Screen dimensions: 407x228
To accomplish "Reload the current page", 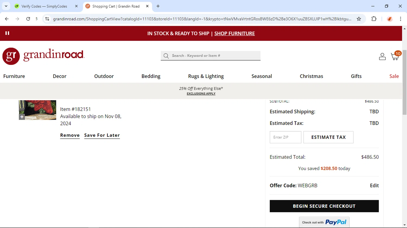I will coord(28,19).
